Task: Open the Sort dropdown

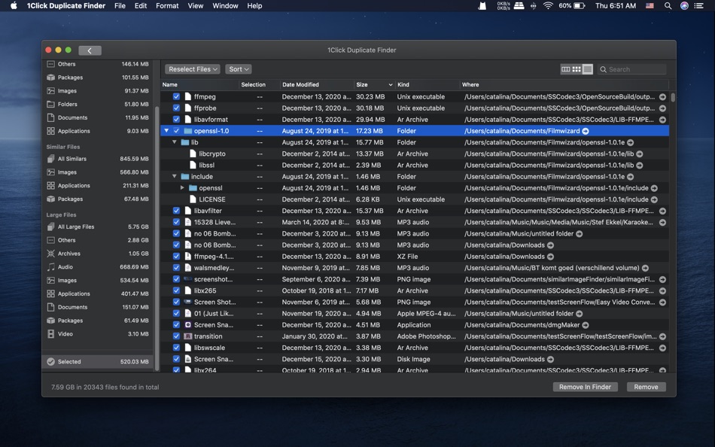Action: tap(239, 69)
